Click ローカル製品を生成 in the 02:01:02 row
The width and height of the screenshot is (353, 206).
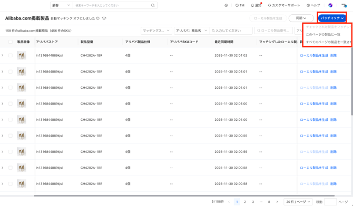[x=314, y=55]
